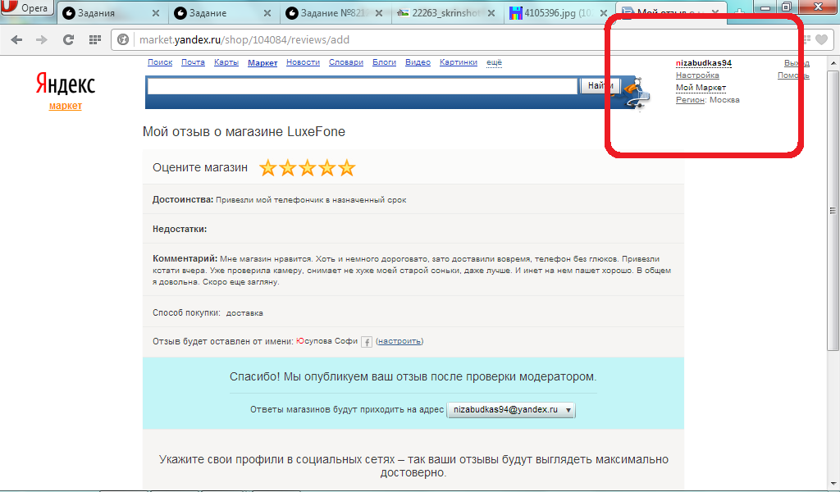Click the 'Способ покупки: доставка' line
The width and height of the screenshot is (840, 492).
(x=208, y=312)
